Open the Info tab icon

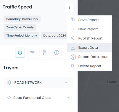(57, 52)
